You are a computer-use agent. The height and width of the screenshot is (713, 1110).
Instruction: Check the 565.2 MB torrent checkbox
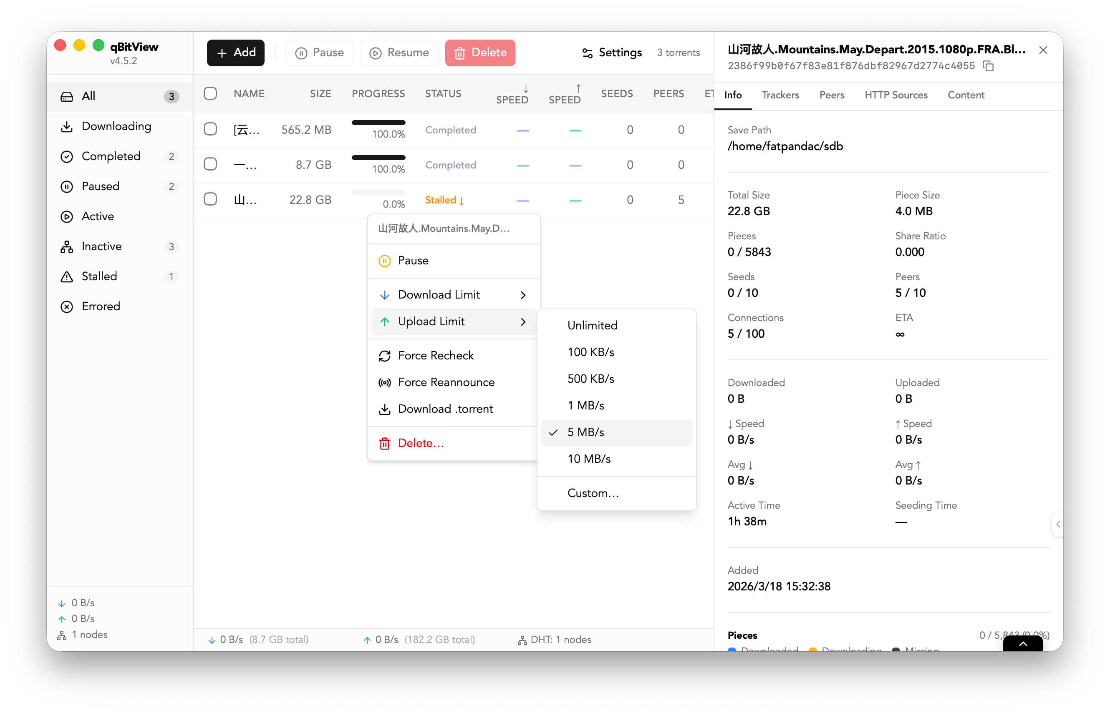pyautogui.click(x=210, y=129)
